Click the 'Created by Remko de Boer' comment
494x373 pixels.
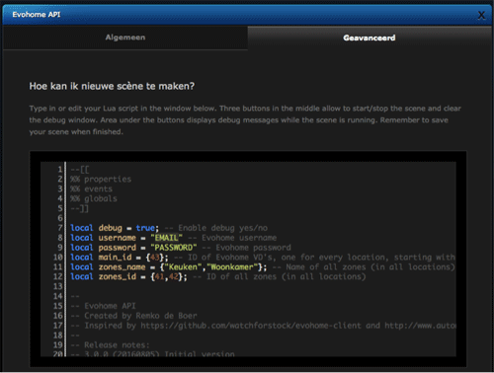(140, 316)
